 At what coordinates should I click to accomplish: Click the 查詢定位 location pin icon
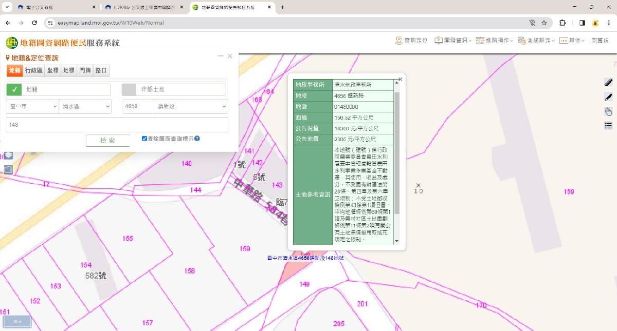point(398,40)
